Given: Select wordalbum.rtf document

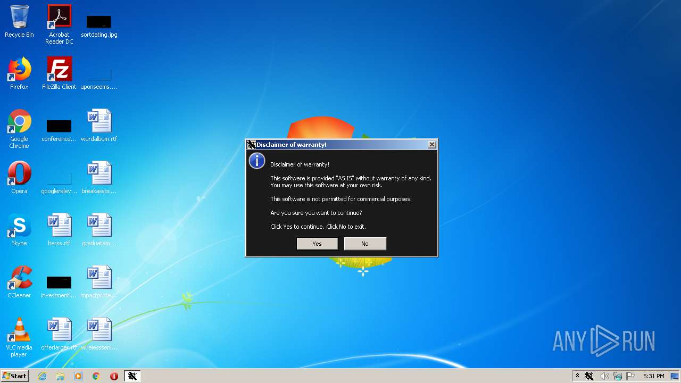Looking at the screenshot, I should [x=99, y=126].
